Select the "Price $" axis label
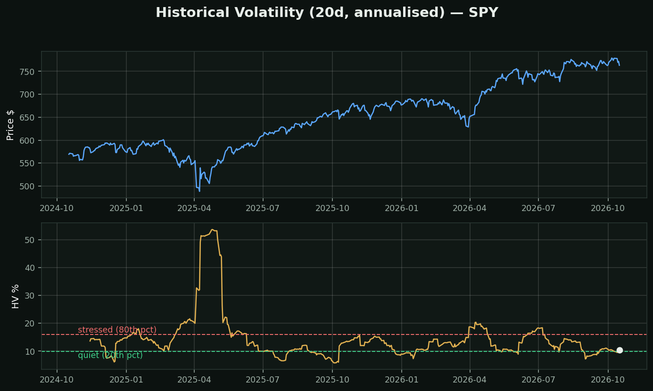Image resolution: width=653 pixels, height=391 pixels. [10, 125]
